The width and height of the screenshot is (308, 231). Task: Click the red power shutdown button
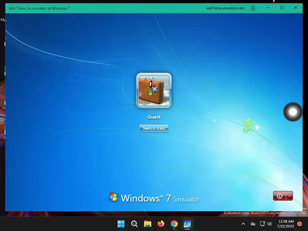coord(279,196)
